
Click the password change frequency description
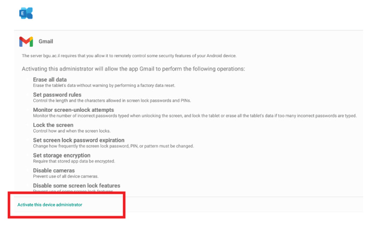point(113,146)
